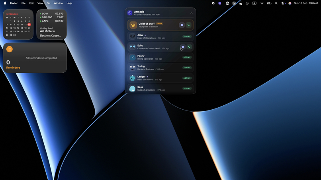Click "Support & Success" under Sage
This screenshot has width=321, height=180.
(147, 90)
